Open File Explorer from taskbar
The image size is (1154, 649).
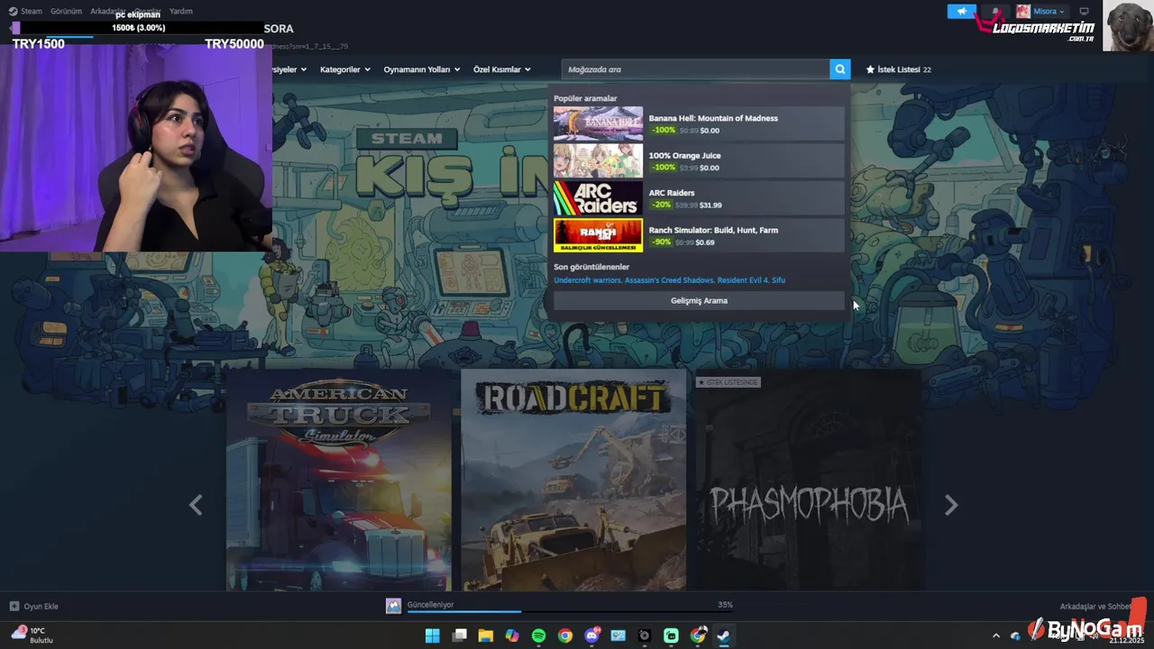tap(485, 635)
